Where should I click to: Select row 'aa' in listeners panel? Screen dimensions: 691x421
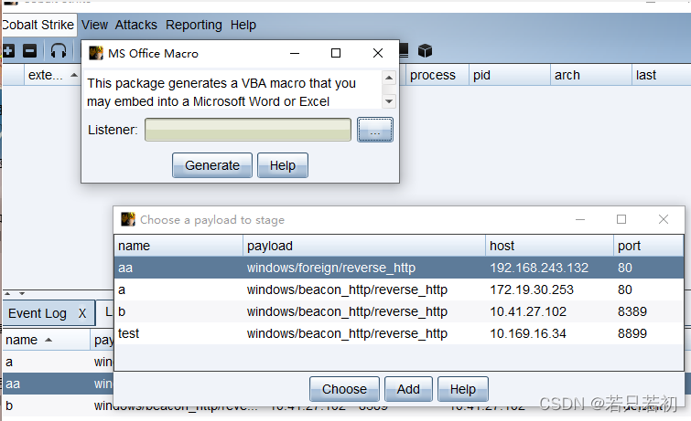(x=58, y=384)
